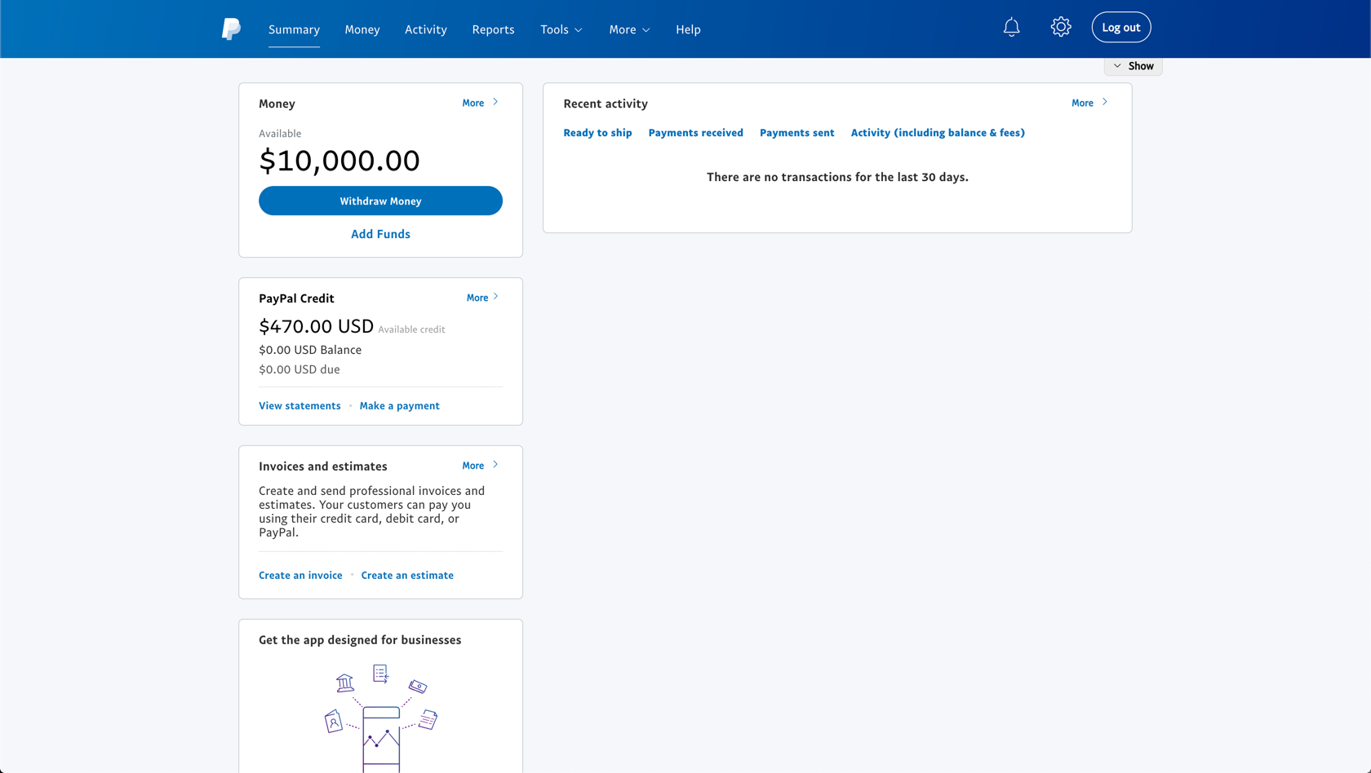Open the settings gear icon
The height and width of the screenshot is (773, 1371).
tap(1060, 27)
